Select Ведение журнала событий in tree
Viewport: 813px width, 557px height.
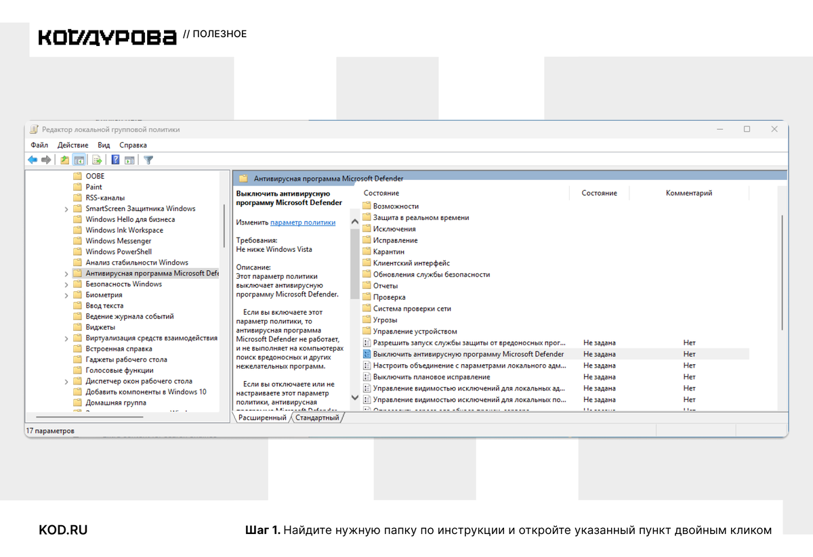[129, 317]
